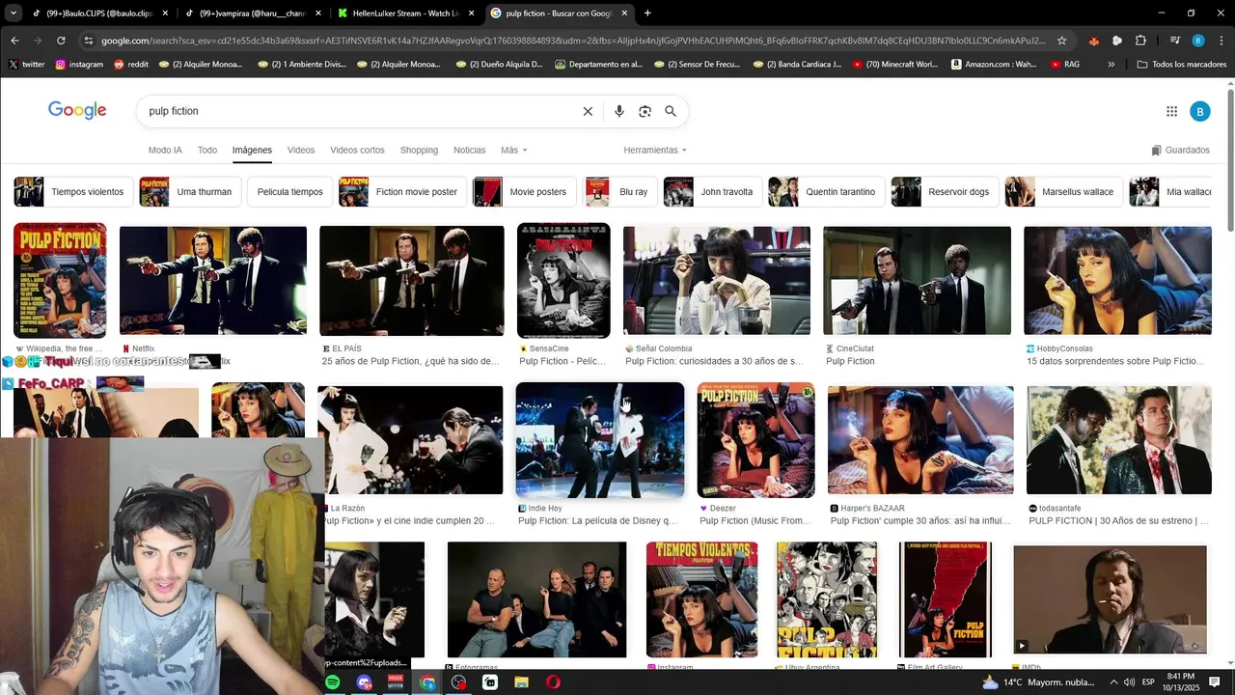Viewport: 1235px width, 695px height.
Task: Open the reddit bookmark
Action: pyautogui.click(x=131, y=65)
